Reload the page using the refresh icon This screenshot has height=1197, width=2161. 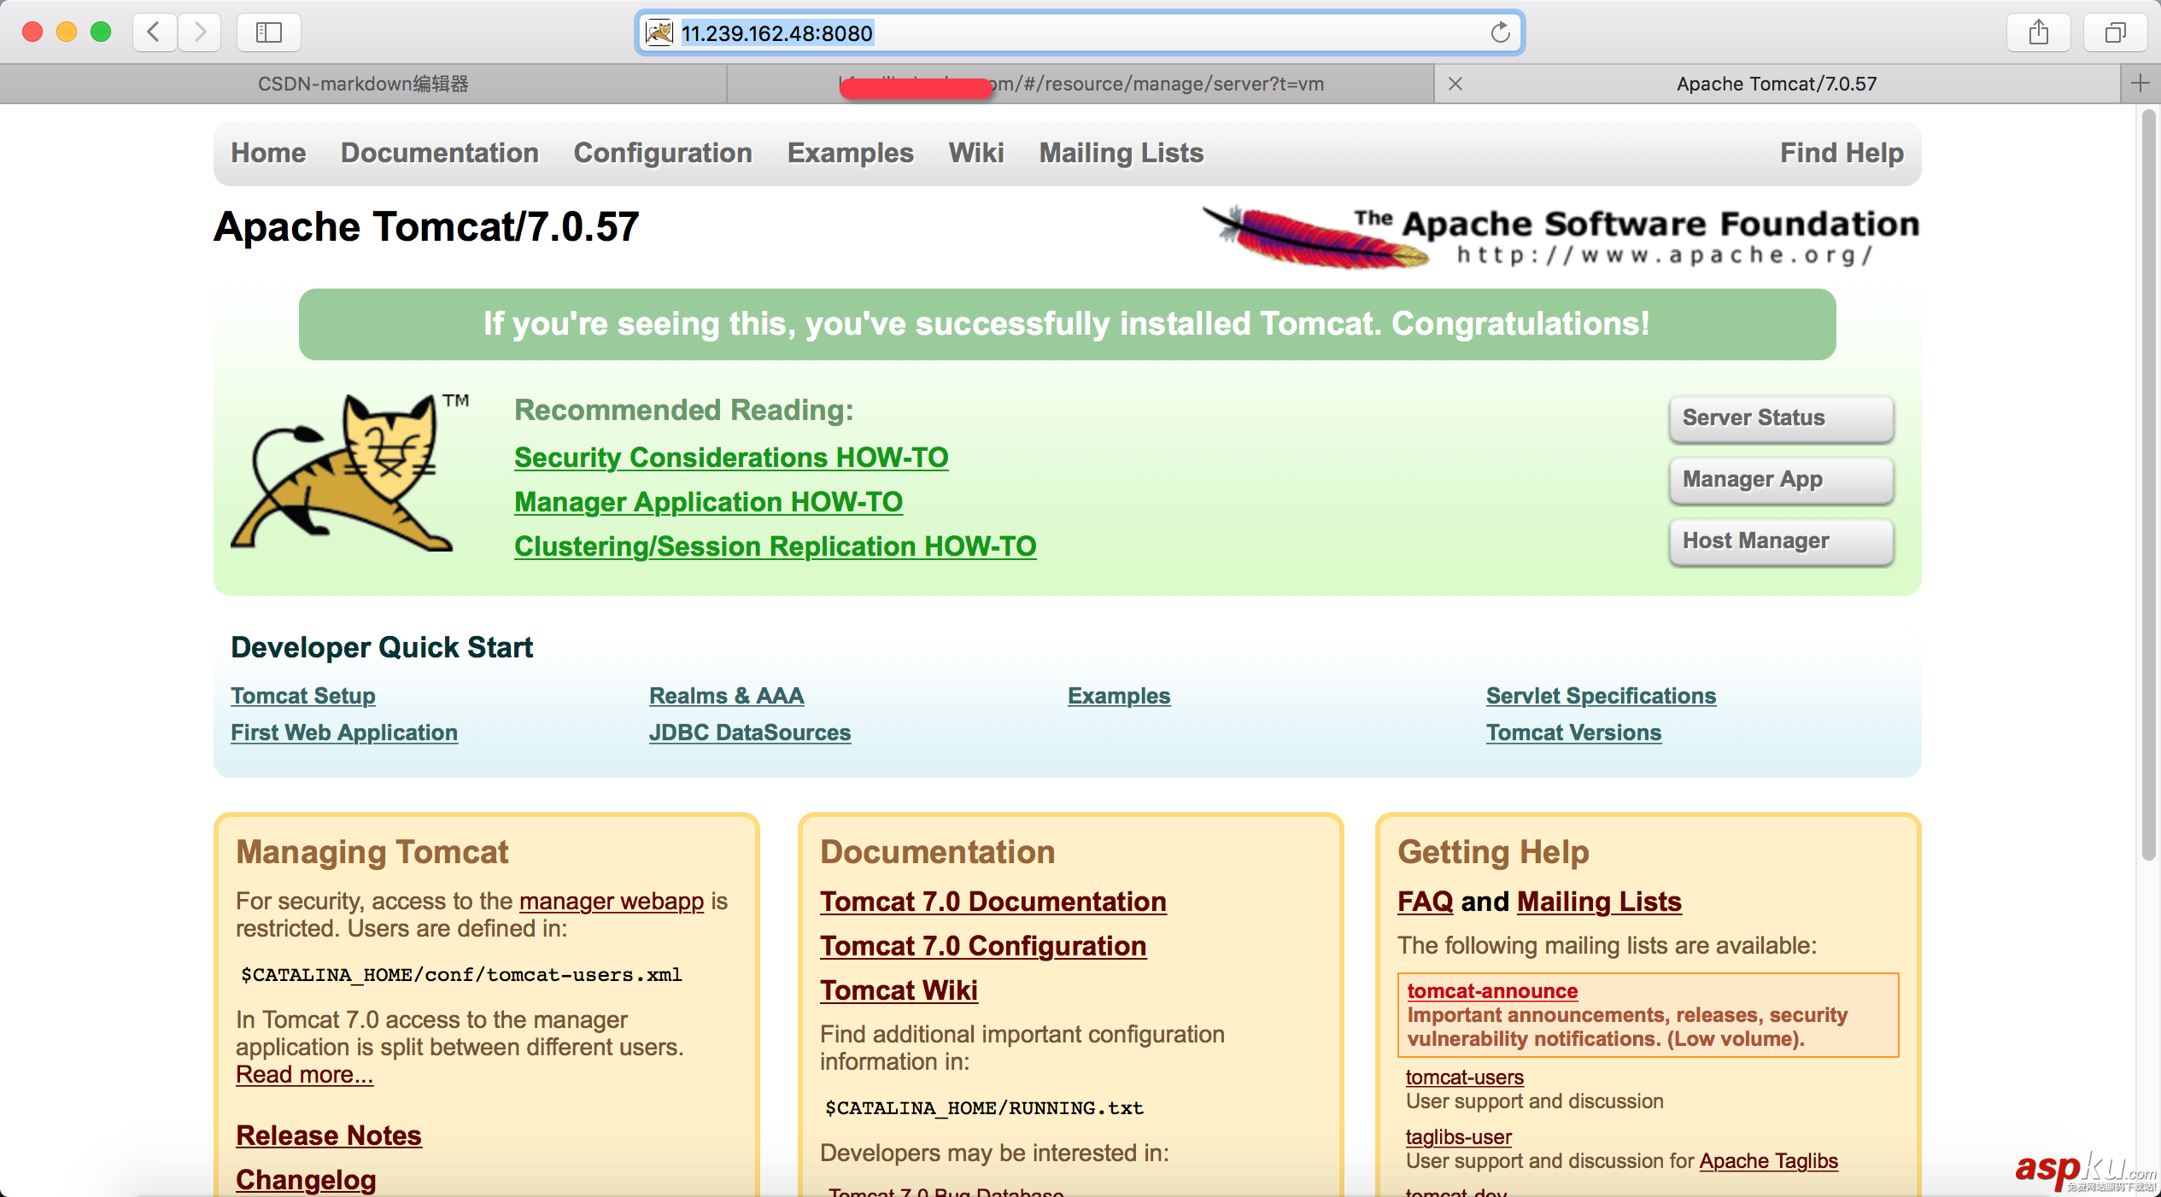point(1500,32)
